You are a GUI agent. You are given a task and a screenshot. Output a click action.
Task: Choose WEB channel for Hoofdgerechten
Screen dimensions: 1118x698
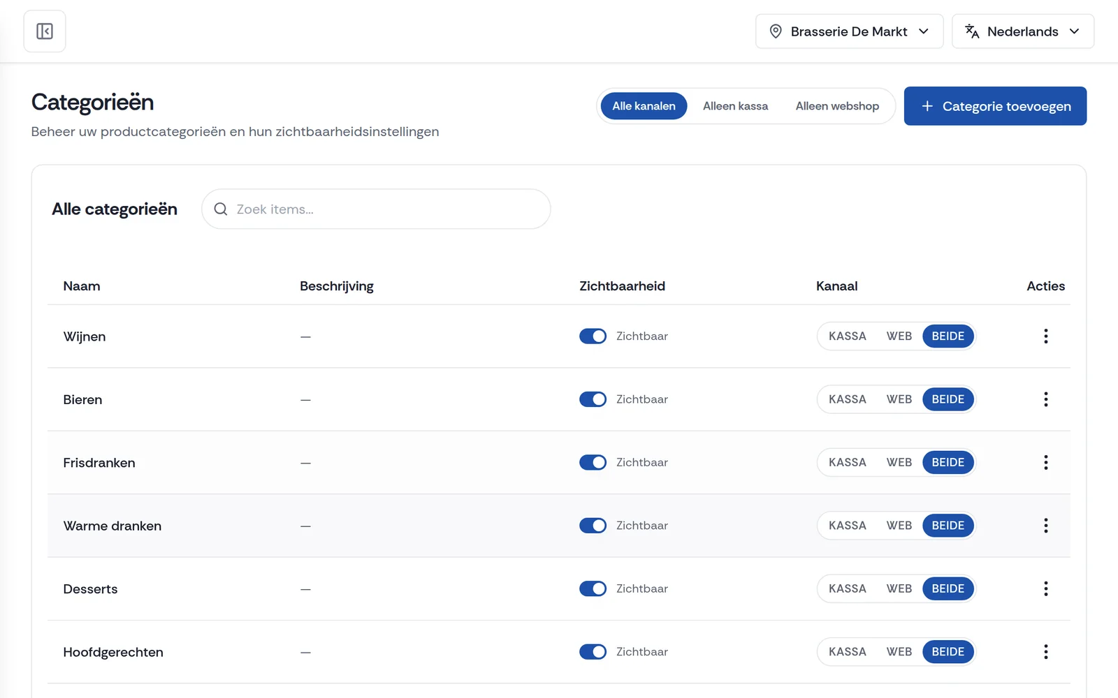click(899, 652)
